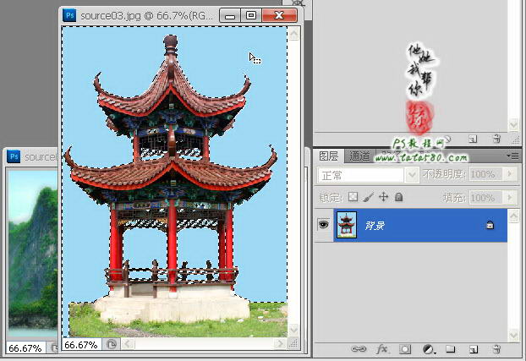Toggle lock all padlock icon
The width and height of the screenshot is (526, 361).
click(x=398, y=197)
